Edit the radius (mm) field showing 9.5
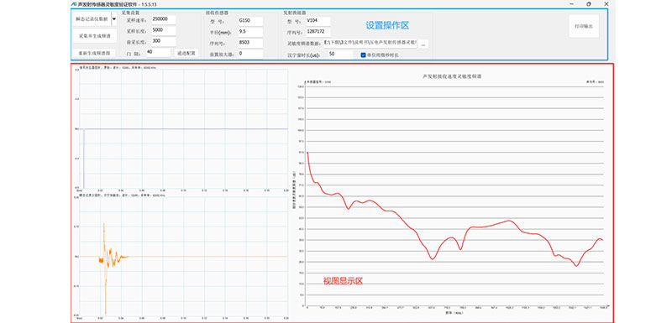Screen dimensions: 672x323 pos(249,32)
